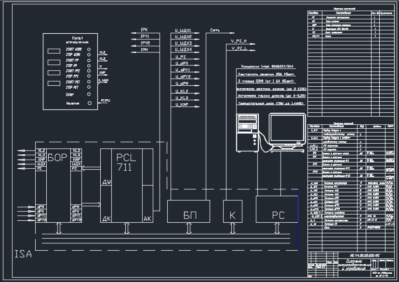
Task: Click the БП power supply block
Action: coord(187,215)
